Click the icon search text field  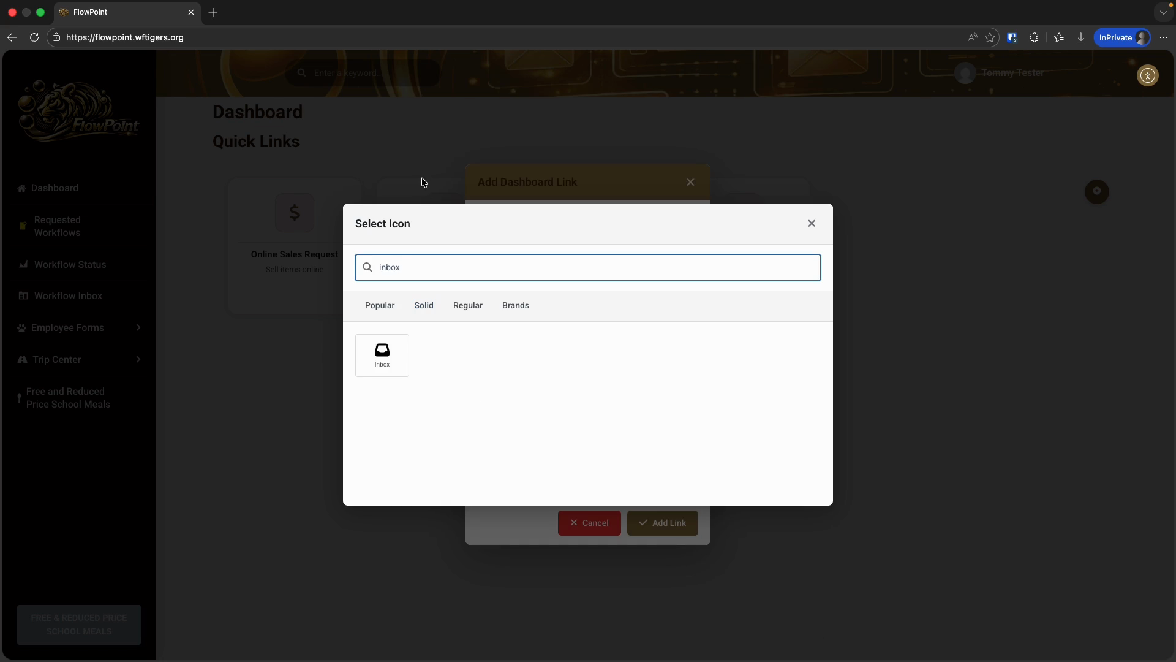(x=588, y=268)
